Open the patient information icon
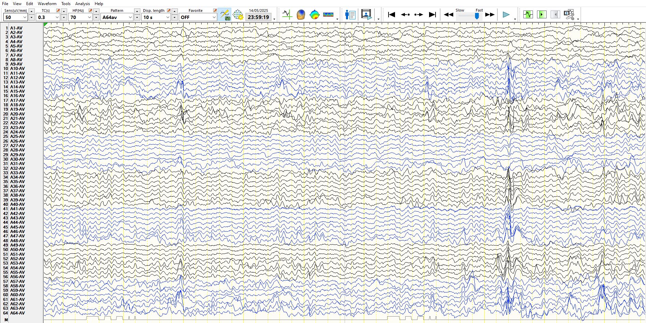Viewport: 646px width, 323px height. (x=350, y=15)
